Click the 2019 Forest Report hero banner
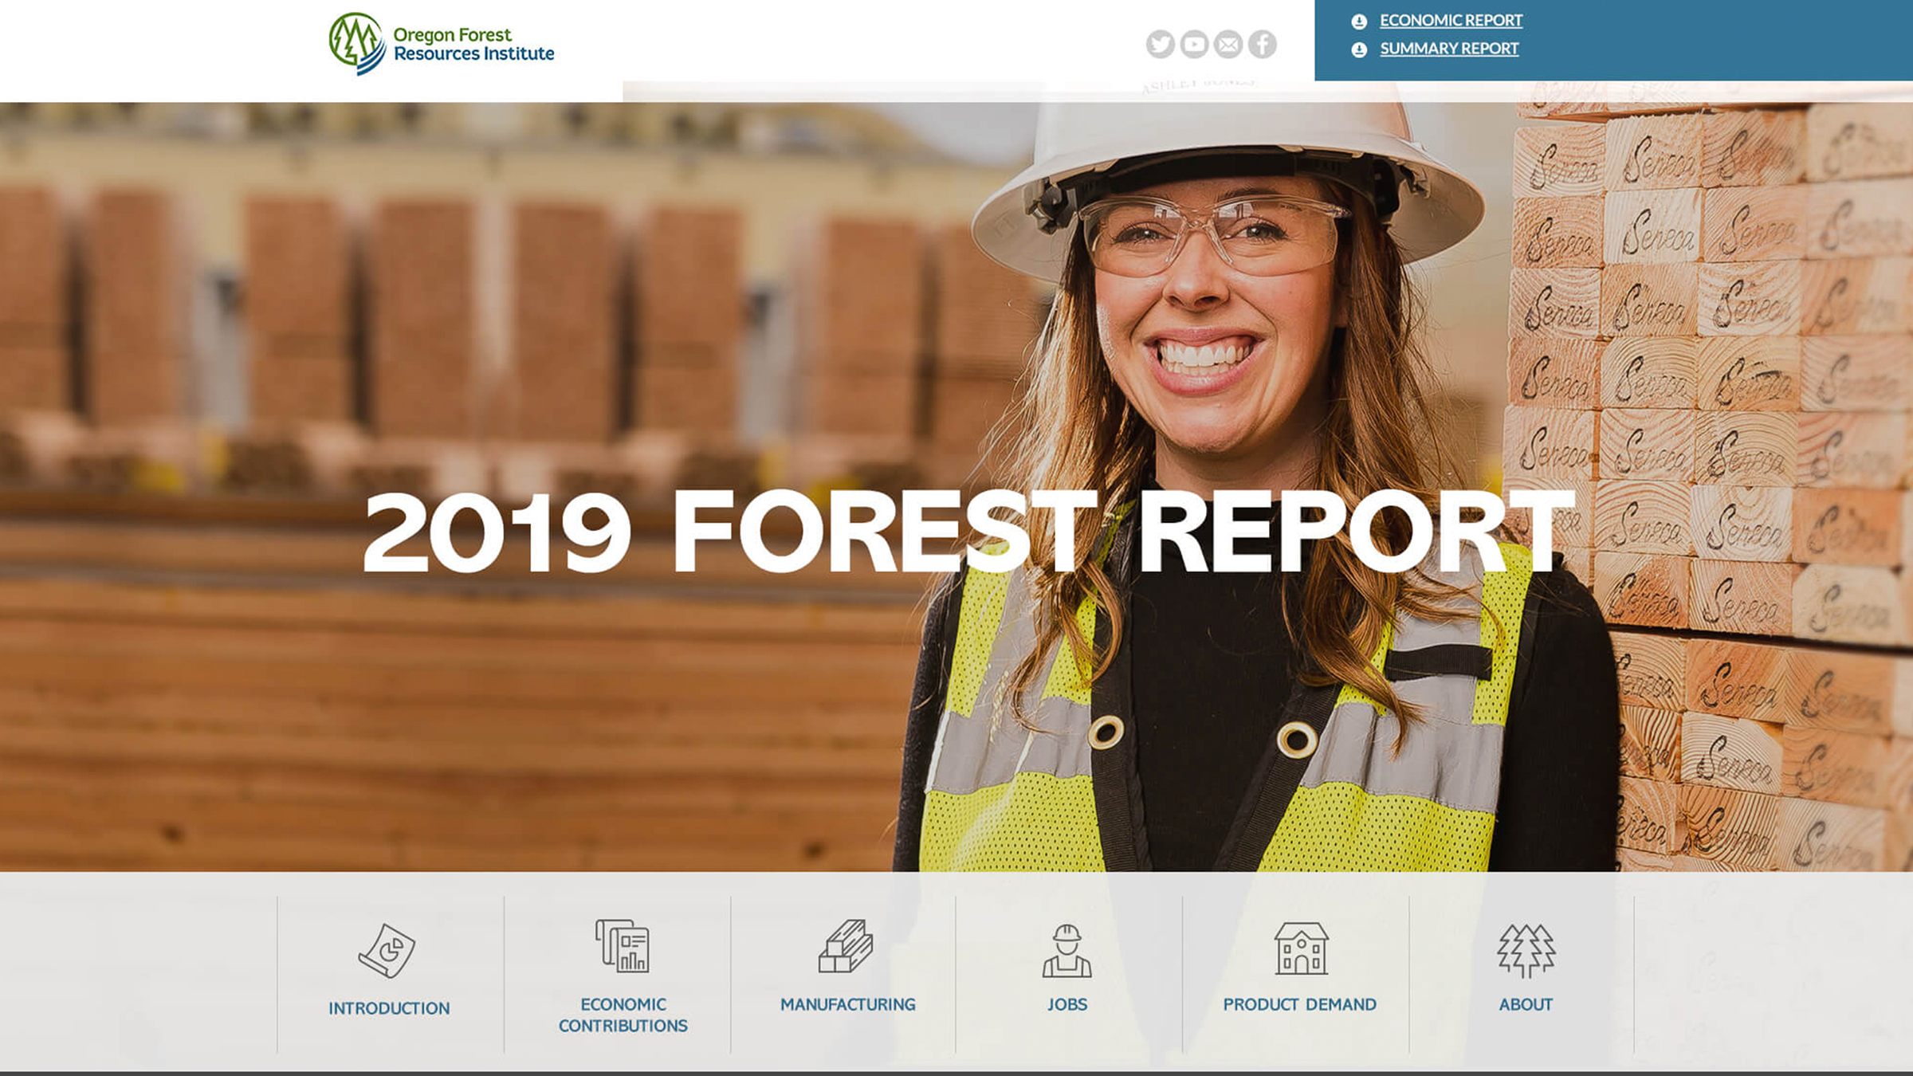Image resolution: width=1913 pixels, height=1076 pixels. pos(956,534)
